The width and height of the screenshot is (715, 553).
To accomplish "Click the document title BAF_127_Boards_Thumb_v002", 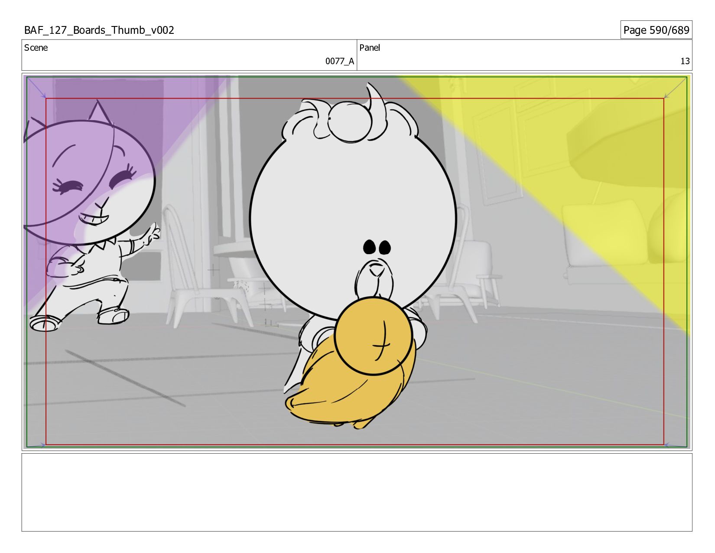I will [99, 30].
